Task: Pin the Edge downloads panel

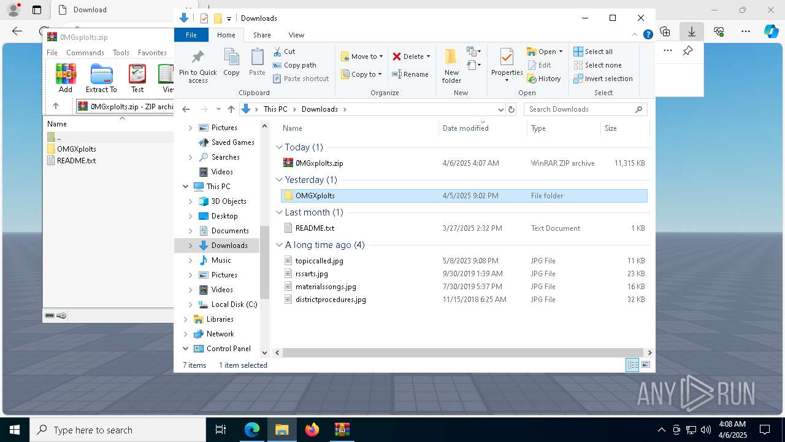Action: click(688, 51)
